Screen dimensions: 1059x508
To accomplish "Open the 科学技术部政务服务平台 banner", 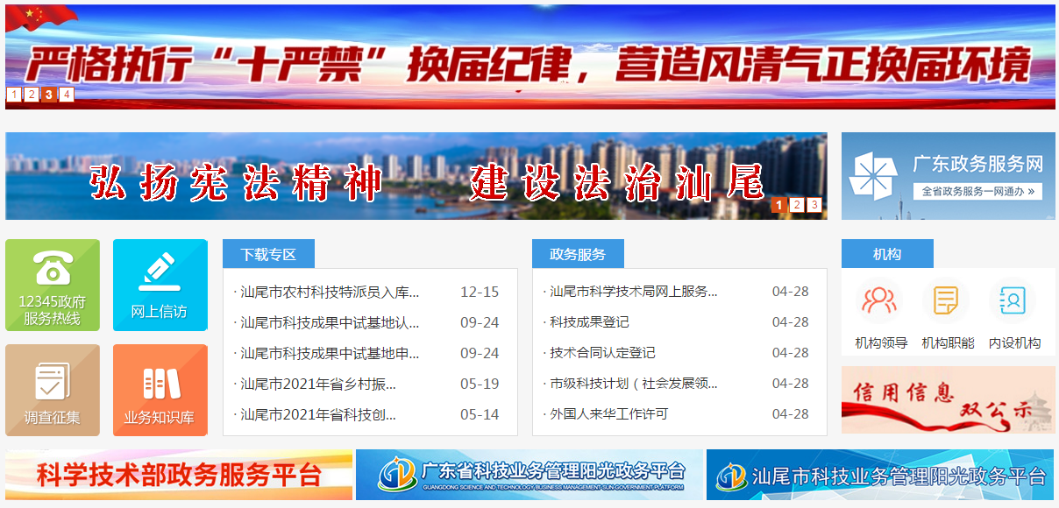I will click(179, 476).
